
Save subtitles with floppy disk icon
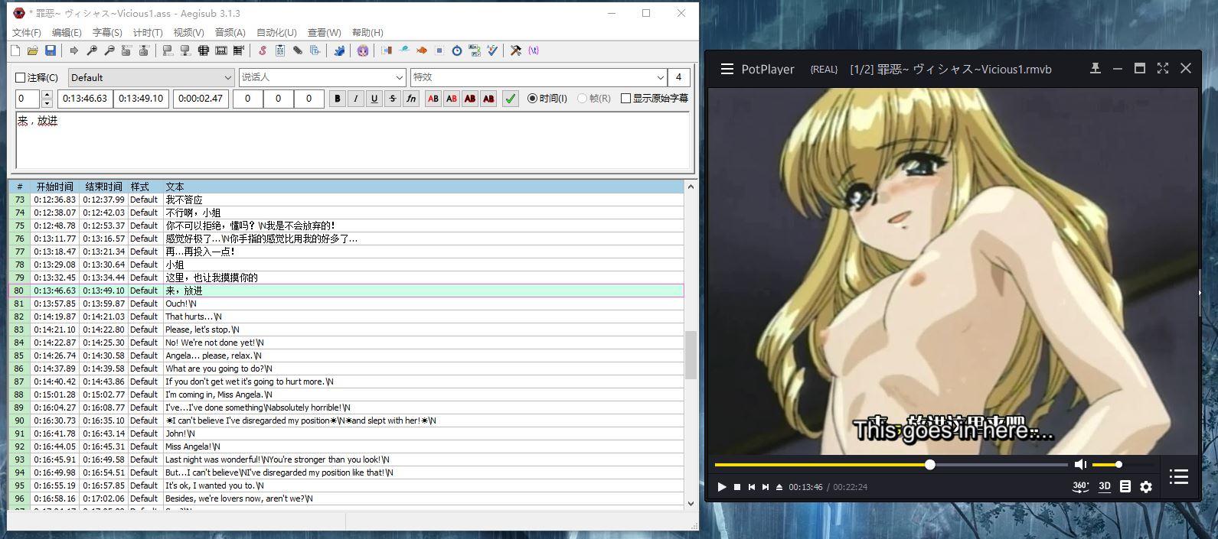pyautogui.click(x=50, y=50)
